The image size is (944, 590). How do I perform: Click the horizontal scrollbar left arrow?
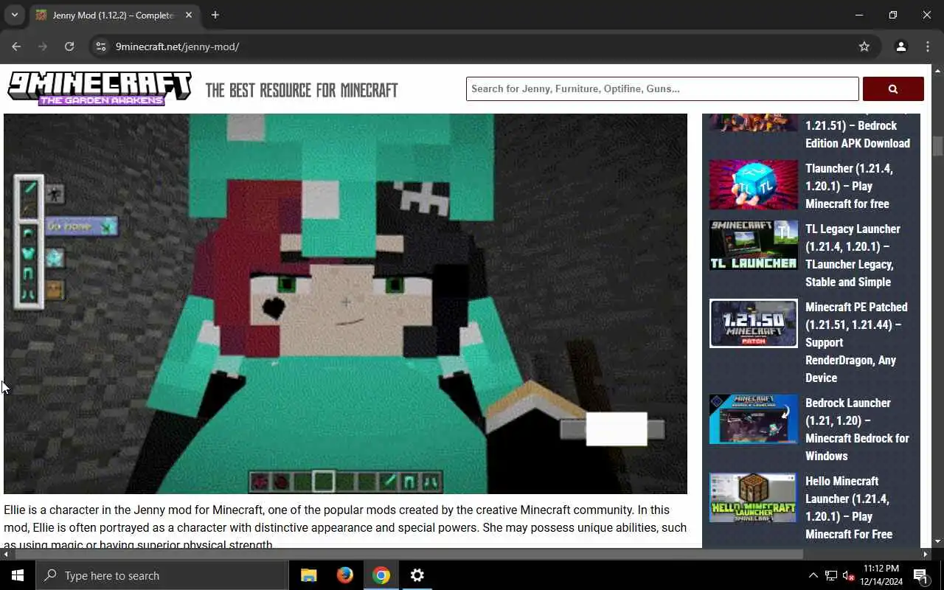(6, 554)
